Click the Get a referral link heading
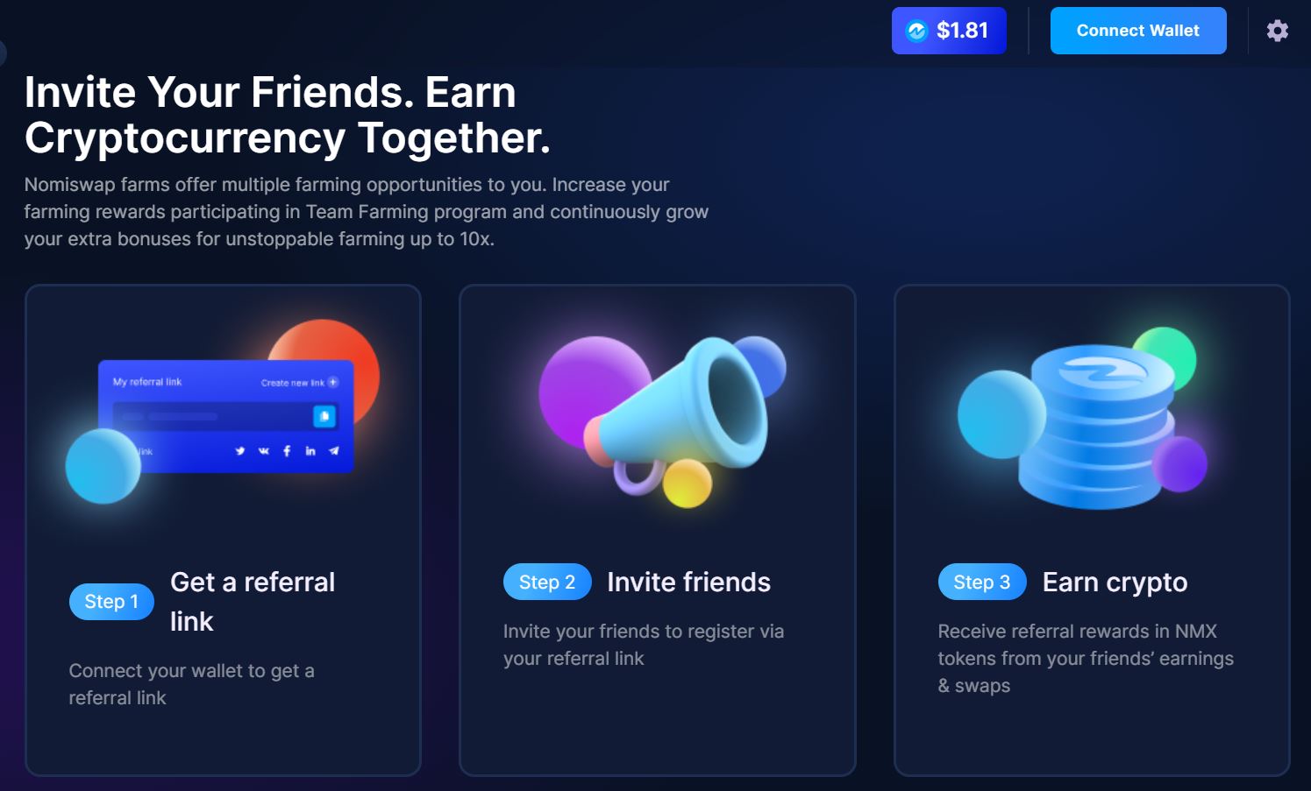Screen dimensions: 1311x791 [253, 602]
